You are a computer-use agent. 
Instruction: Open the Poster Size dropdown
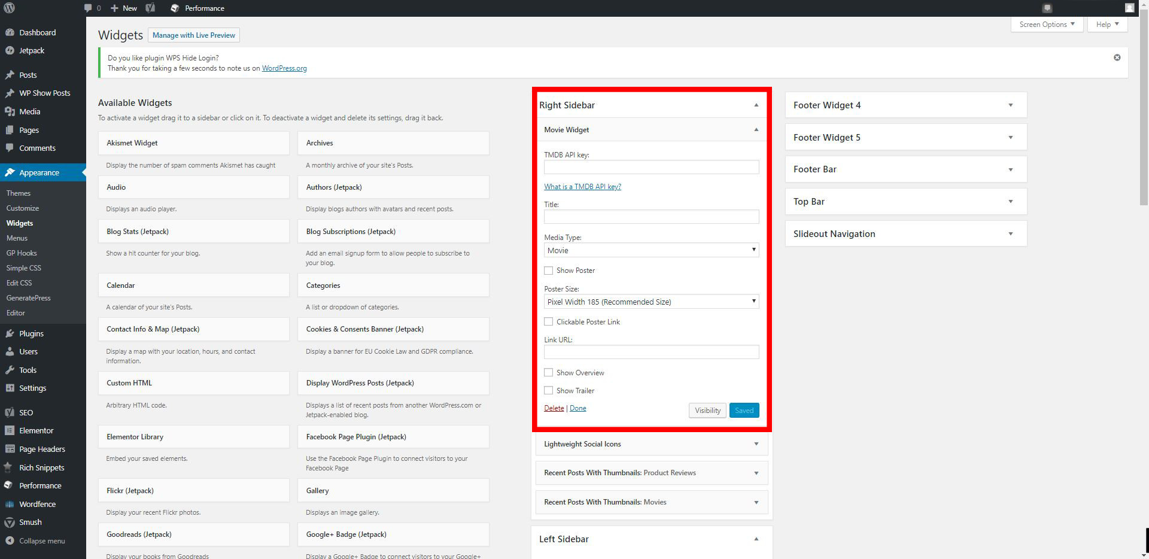(x=651, y=302)
